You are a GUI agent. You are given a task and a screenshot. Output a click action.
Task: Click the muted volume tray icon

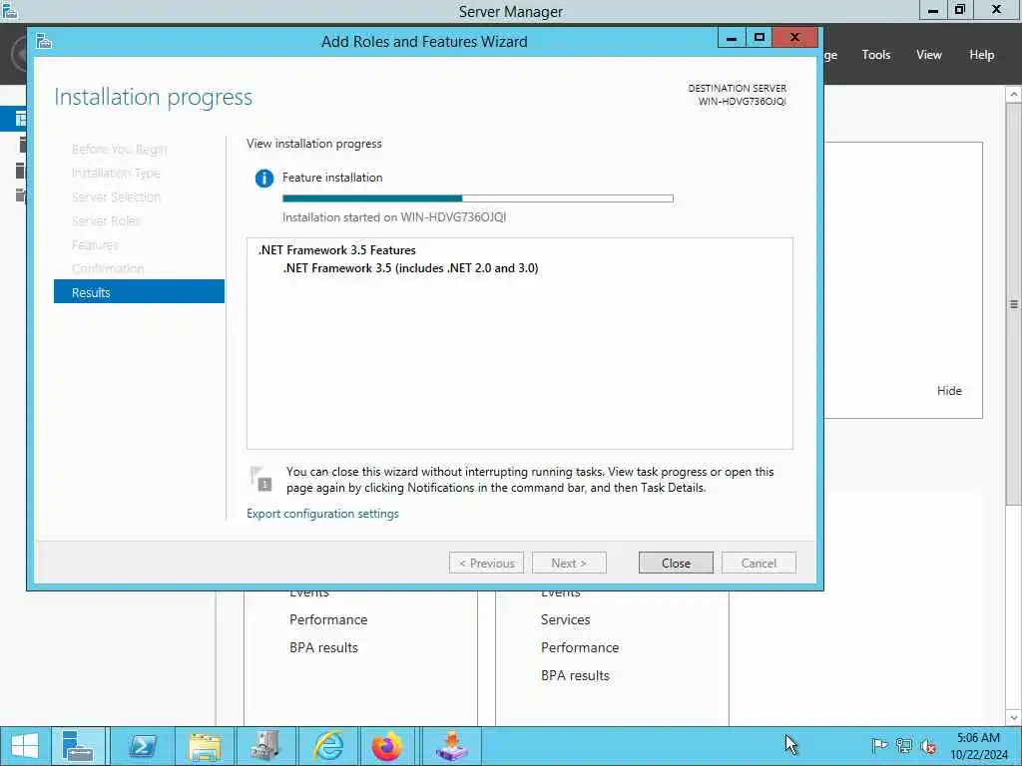[x=928, y=746]
